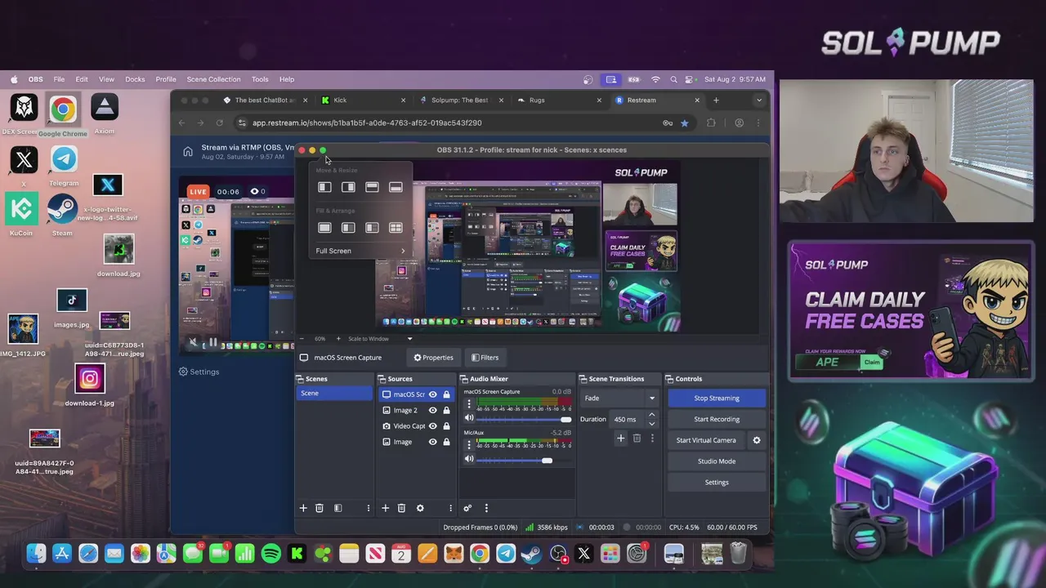Mute the macOS Screen Capture speaker icon
This screenshot has height=588, width=1046.
(x=469, y=418)
